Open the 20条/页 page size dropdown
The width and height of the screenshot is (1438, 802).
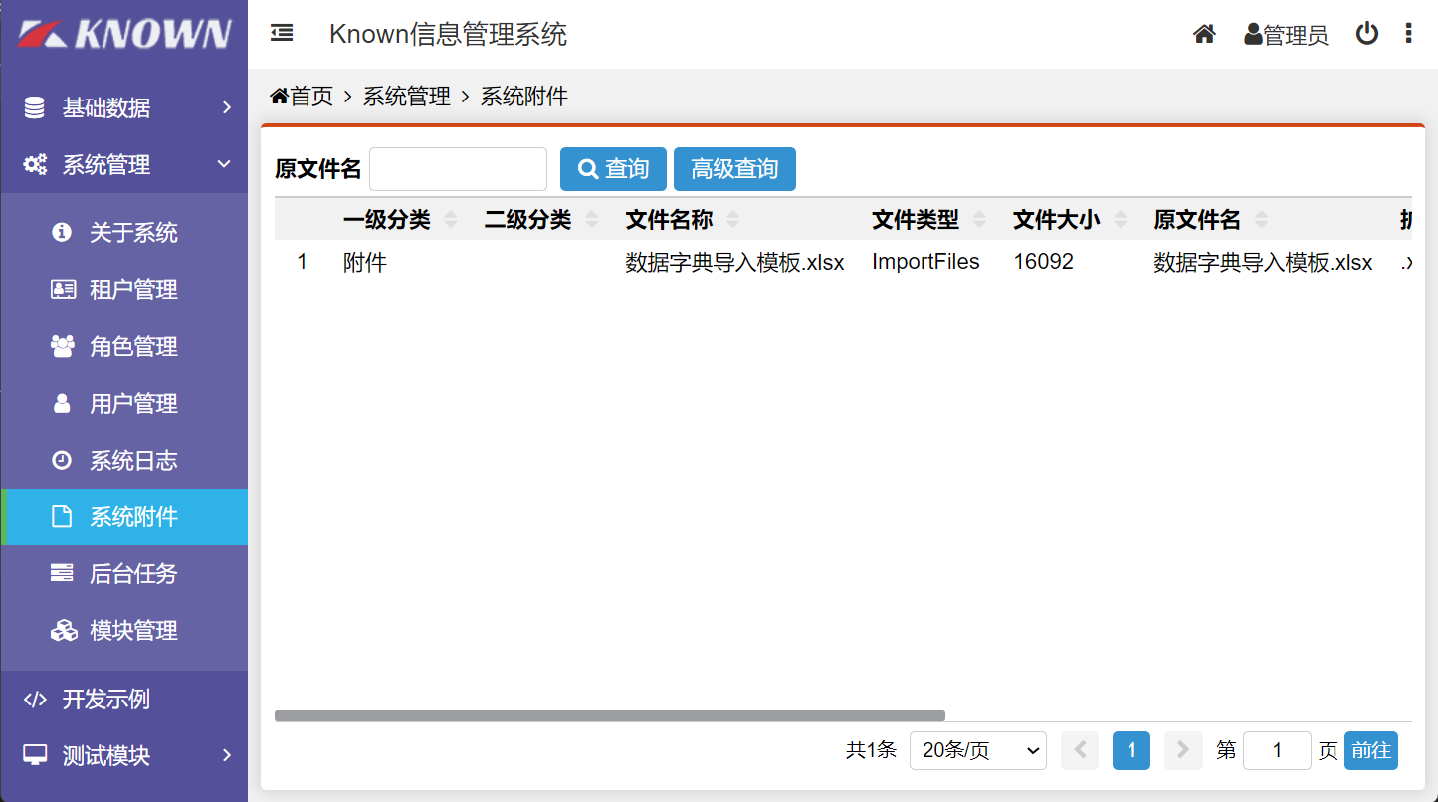click(x=978, y=750)
